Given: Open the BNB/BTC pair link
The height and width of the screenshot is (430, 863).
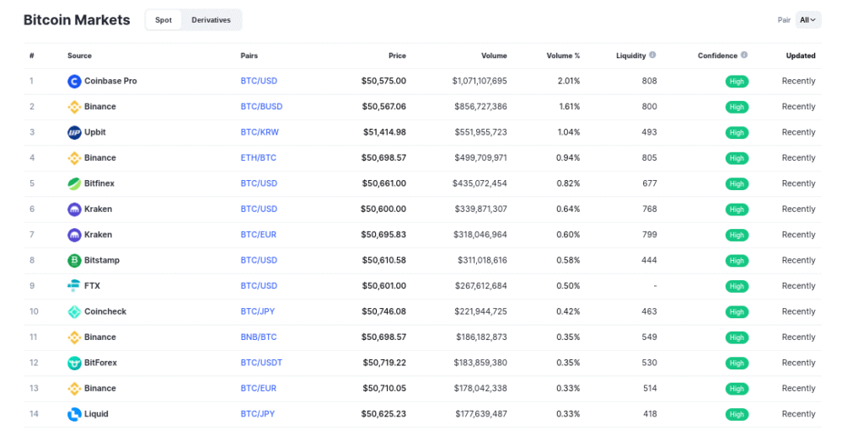Looking at the screenshot, I should coord(259,337).
